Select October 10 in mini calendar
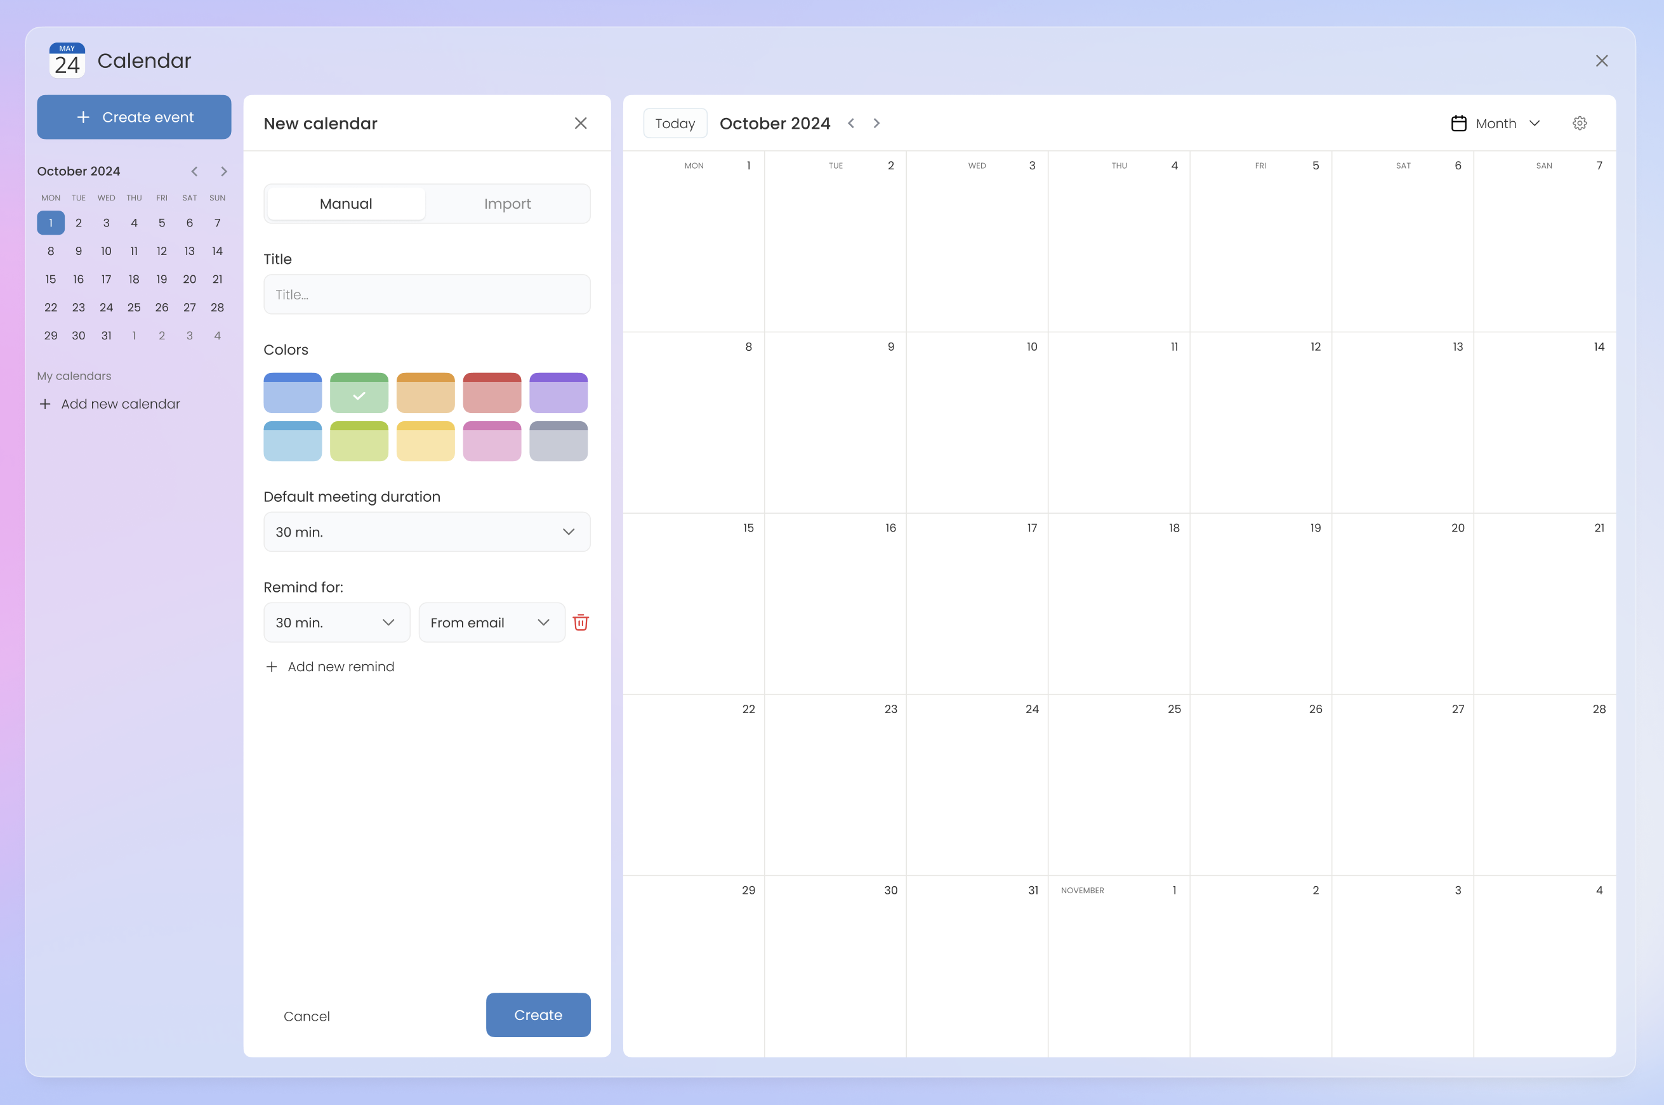Viewport: 1664px width, 1105px height. pyautogui.click(x=106, y=251)
